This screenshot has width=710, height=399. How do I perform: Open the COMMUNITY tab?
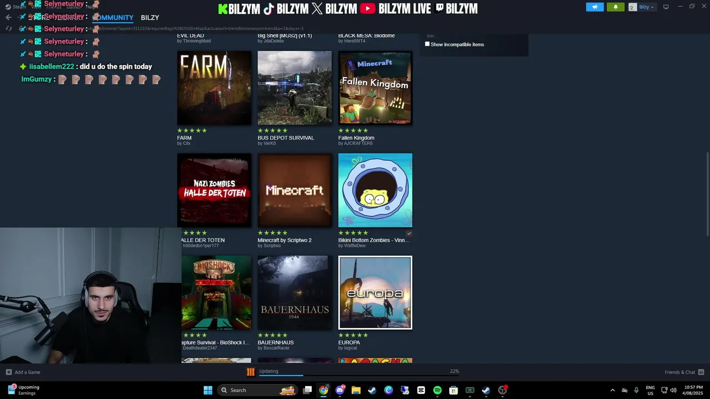[x=113, y=18]
